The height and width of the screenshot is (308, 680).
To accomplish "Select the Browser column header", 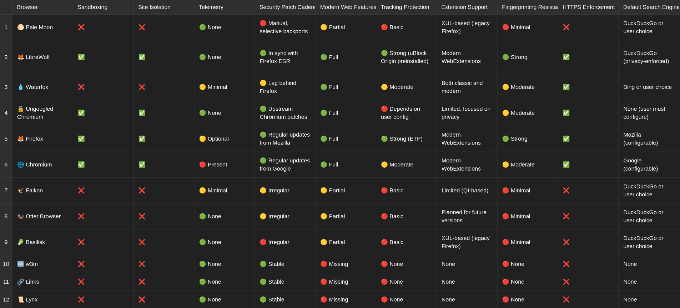I will pos(42,7).
